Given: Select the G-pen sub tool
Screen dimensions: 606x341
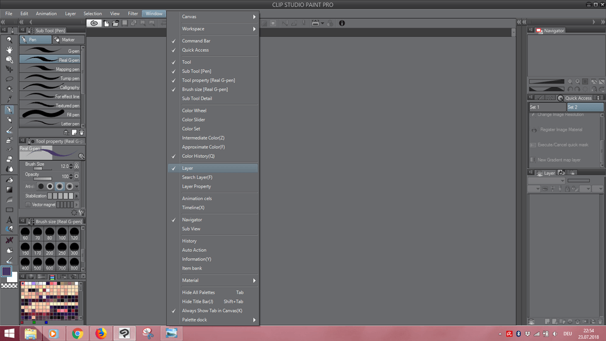Looking at the screenshot, I should pyautogui.click(x=50, y=51).
